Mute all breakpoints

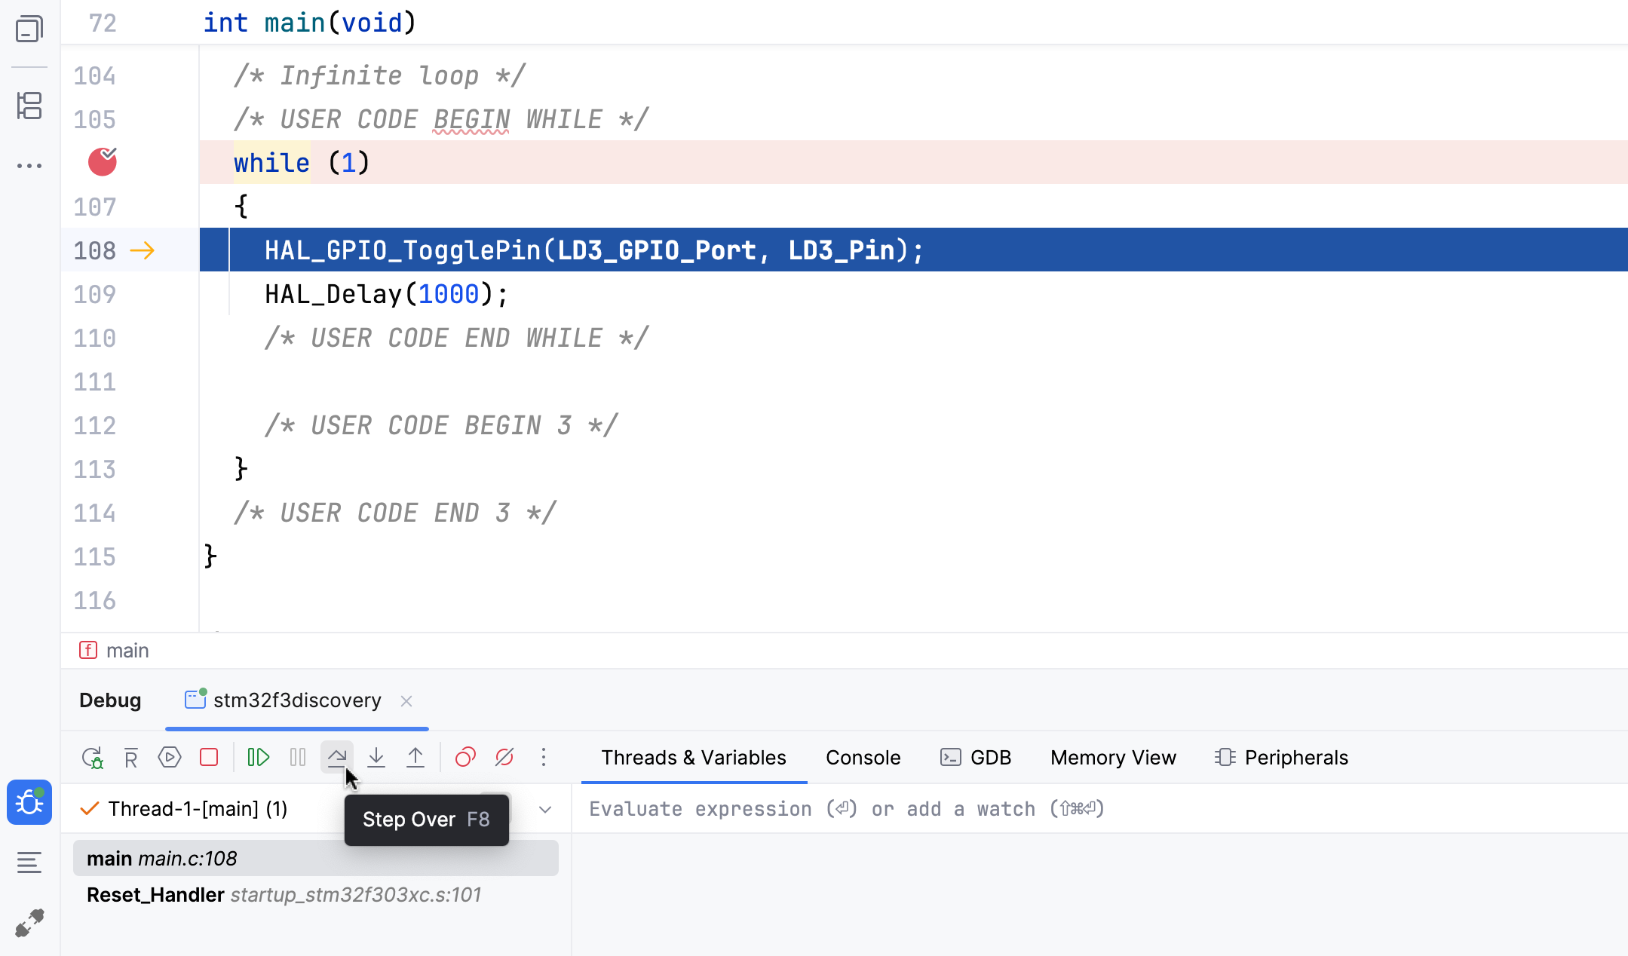(504, 758)
